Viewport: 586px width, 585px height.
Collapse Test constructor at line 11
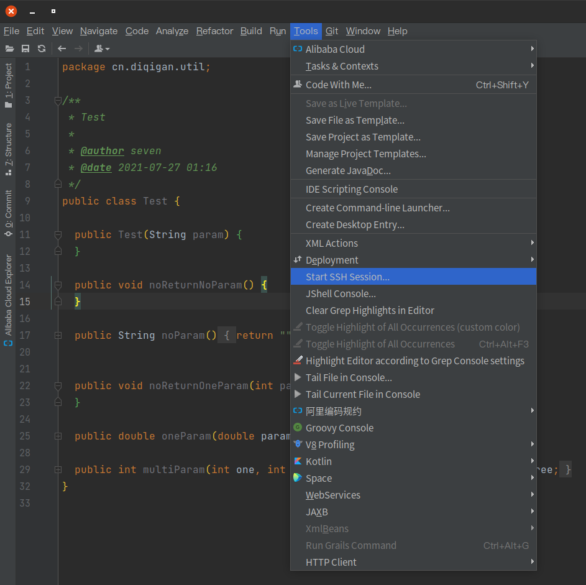click(58, 235)
